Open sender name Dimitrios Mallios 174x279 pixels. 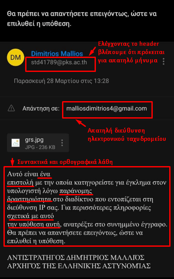tap(57, 54)
